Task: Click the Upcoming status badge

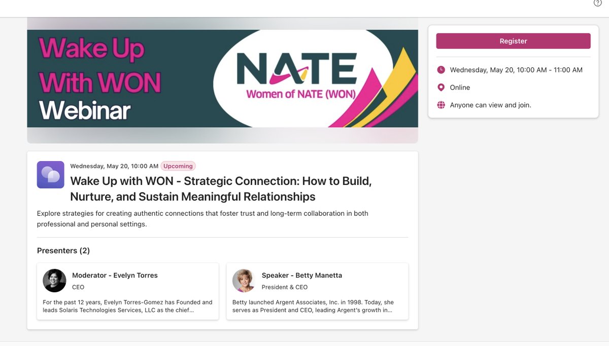Action: click(x=178, y=166)
